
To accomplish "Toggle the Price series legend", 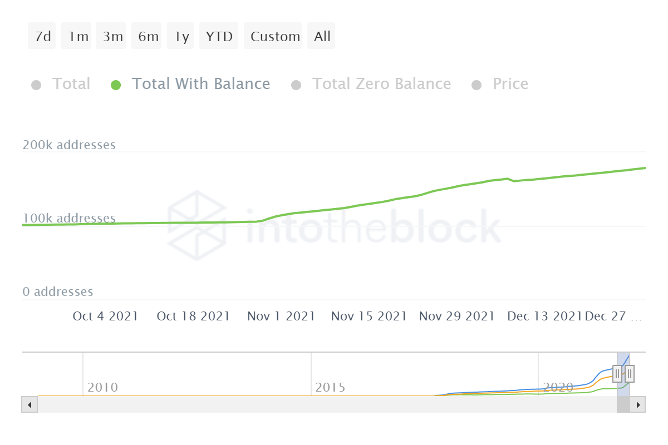I will [510, 84].
